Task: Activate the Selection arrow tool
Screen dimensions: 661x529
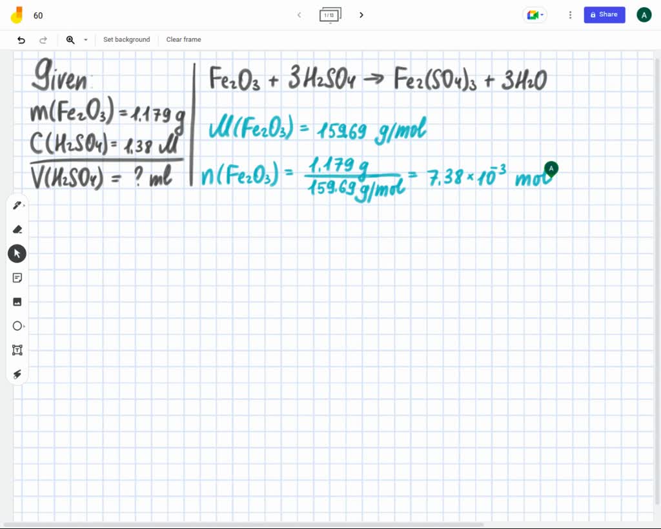Action: (17, 253)
